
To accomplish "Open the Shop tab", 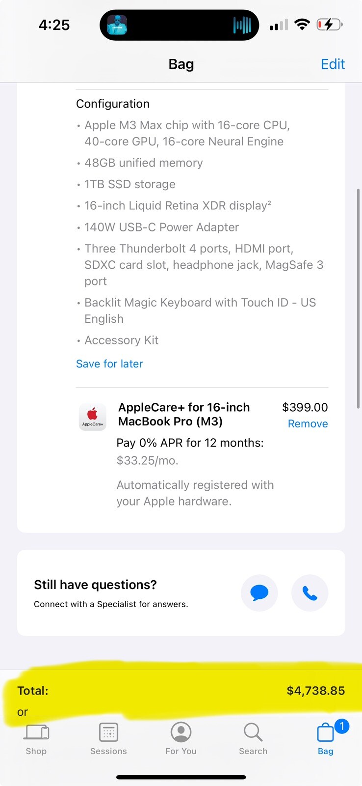I will click(36, 738).
